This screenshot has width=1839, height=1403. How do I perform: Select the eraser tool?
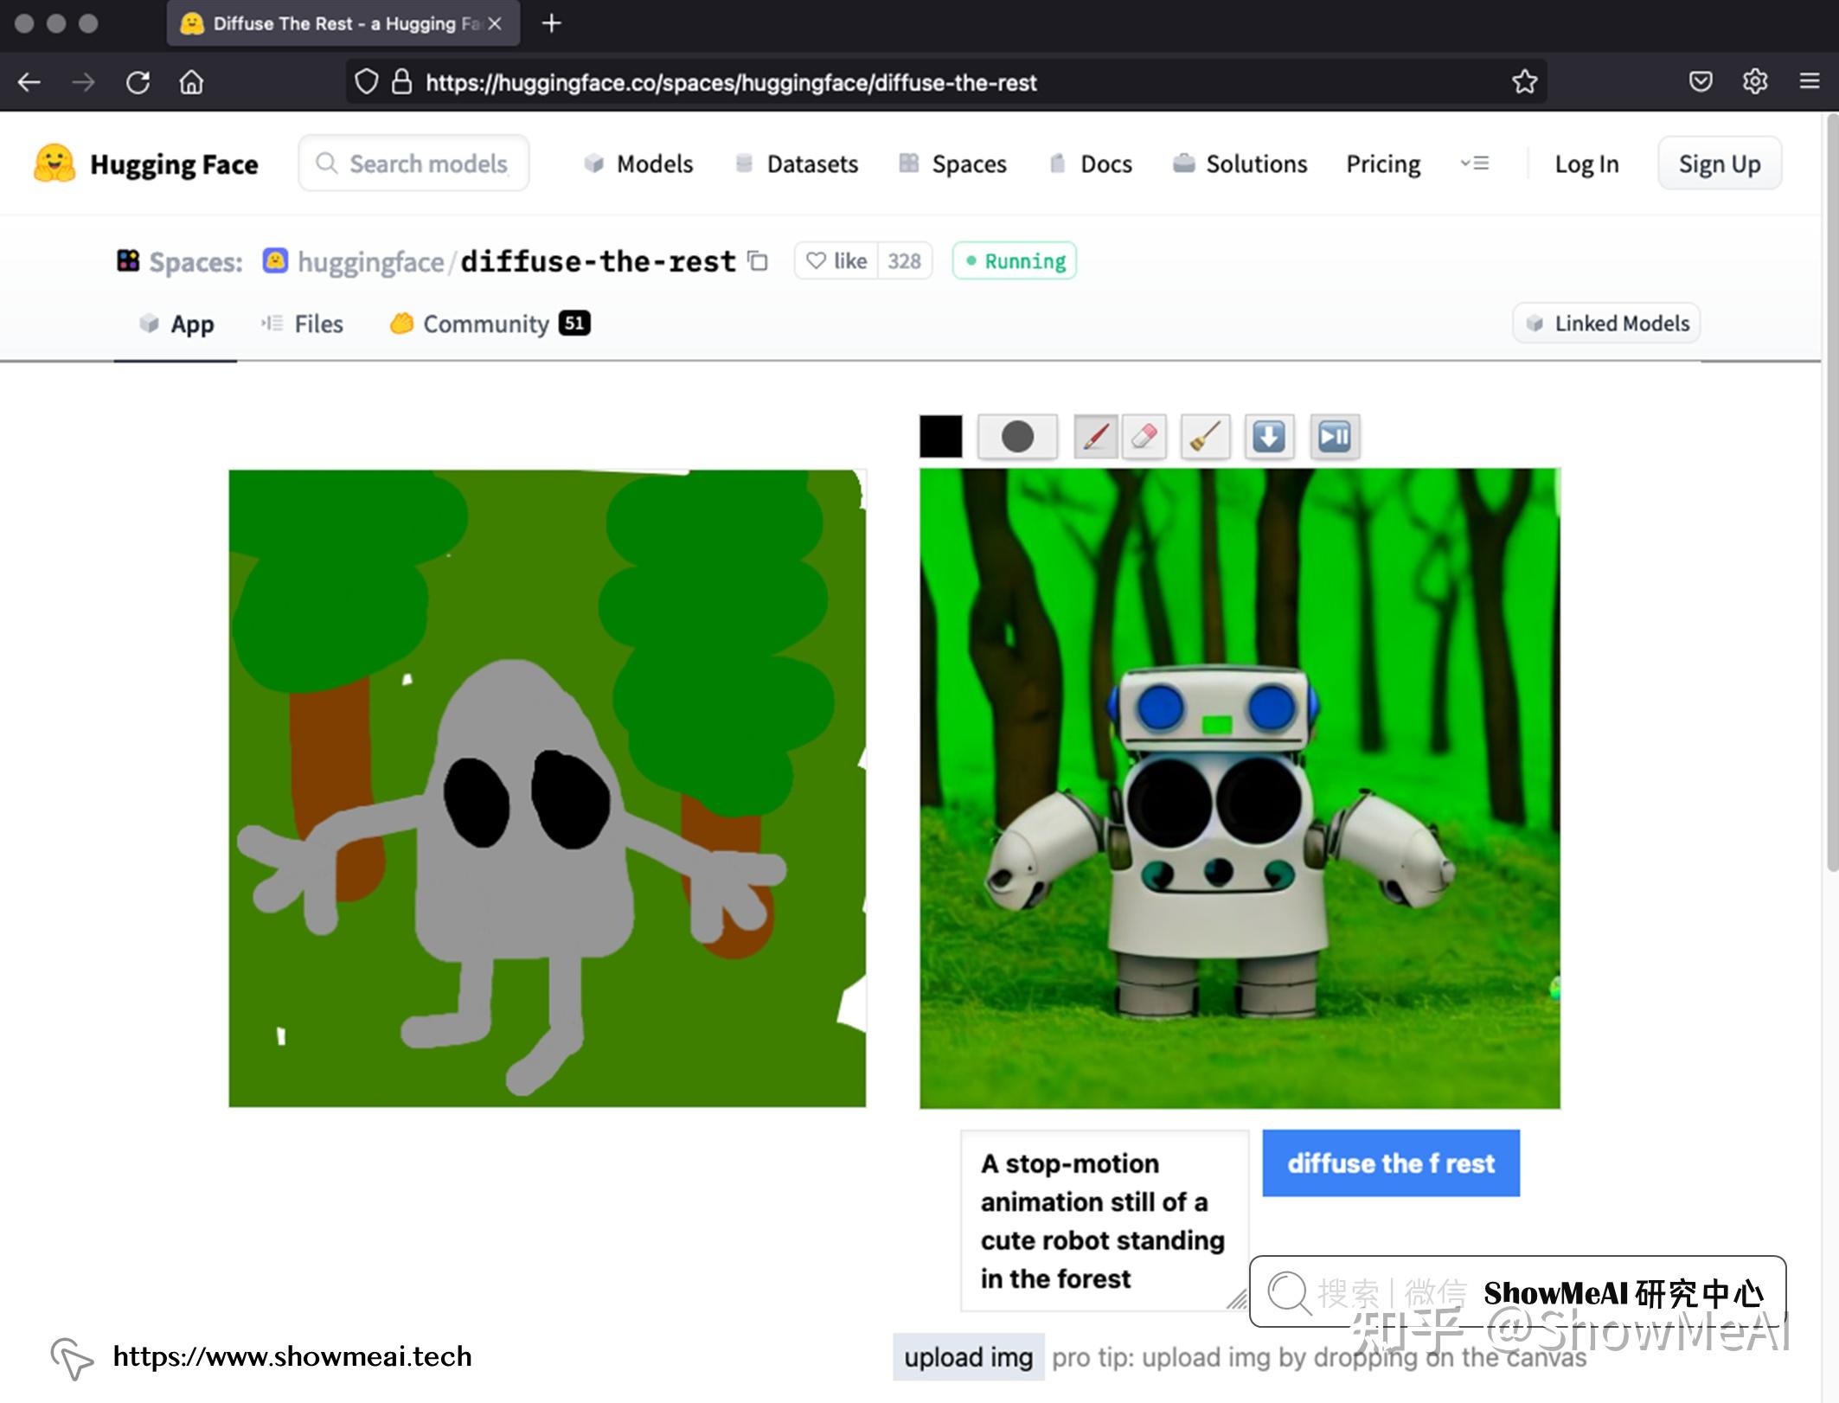(1144, 436)
